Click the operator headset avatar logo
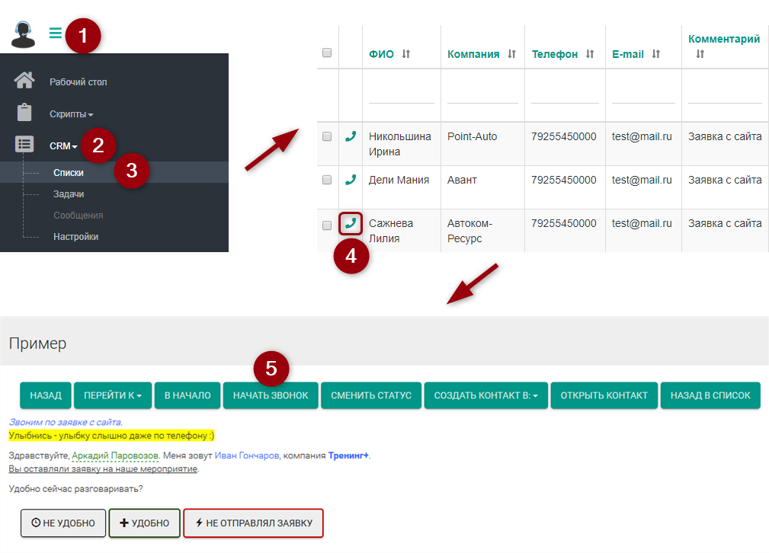The height and width of the screenshot is (553, 769). pyautogui.click(x=24, y=34)
